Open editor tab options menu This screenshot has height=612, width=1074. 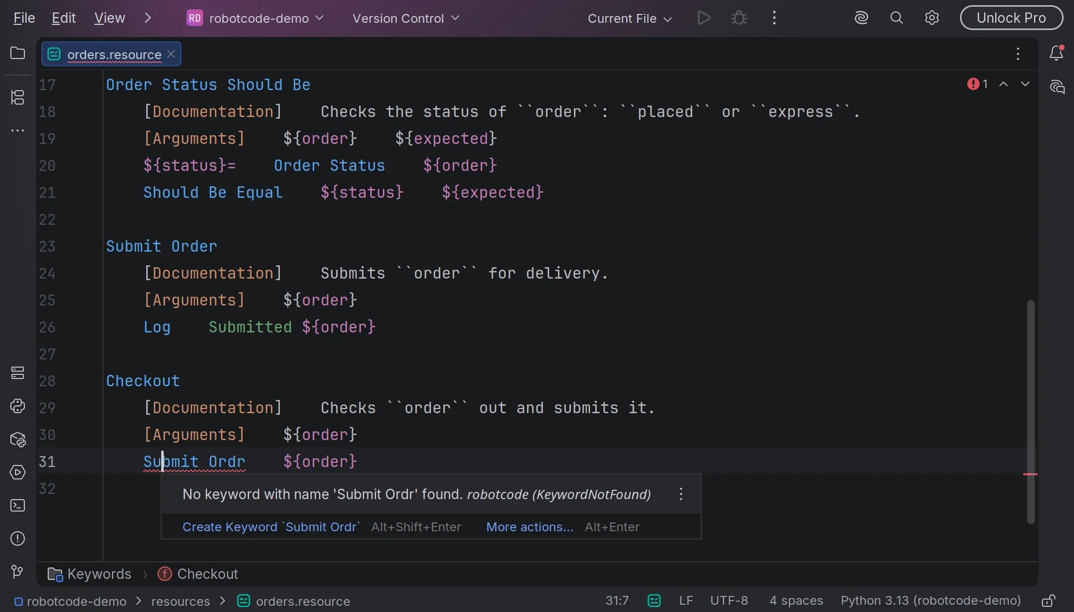pyautogui.click(x=1018, y=54)
